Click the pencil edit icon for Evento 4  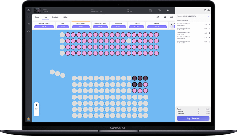[x=209, y=16]
